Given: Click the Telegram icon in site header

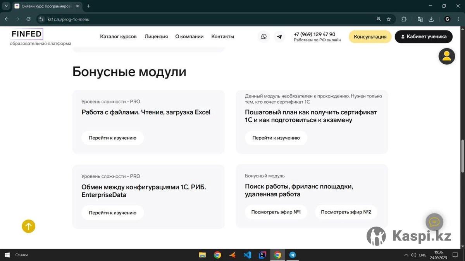Looking at the screenshot, I should [279, 37].
